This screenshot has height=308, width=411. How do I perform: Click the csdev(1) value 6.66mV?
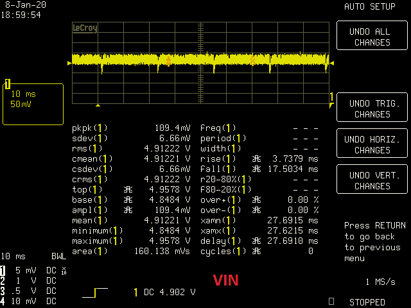point(175,169)
